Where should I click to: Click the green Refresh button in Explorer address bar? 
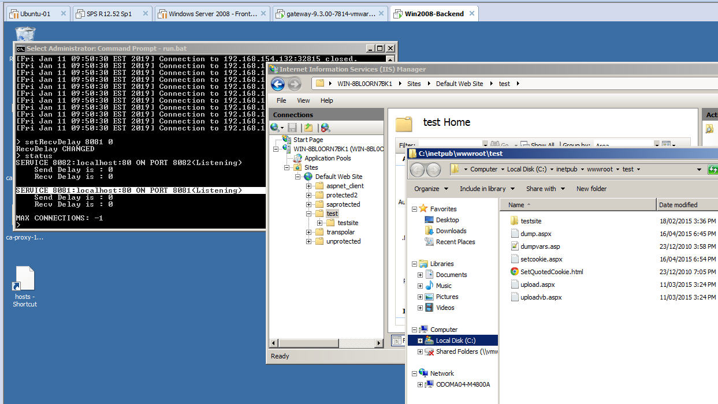[x=713, y=169]
